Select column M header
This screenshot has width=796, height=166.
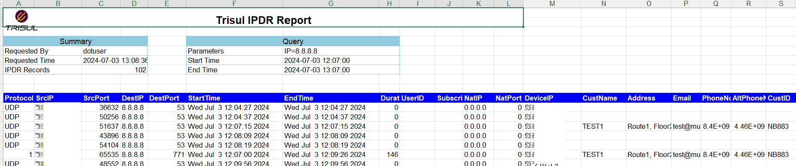[552, 3]
